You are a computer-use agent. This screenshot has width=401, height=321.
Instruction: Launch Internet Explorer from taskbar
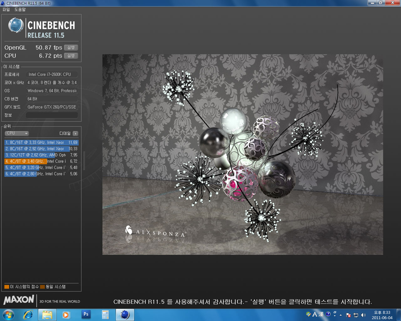tap(28, 315)
